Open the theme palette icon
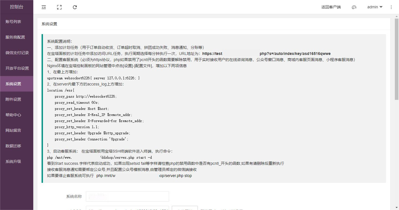The image size is (399, 210). pyautogui.click(x=354, y=7)
